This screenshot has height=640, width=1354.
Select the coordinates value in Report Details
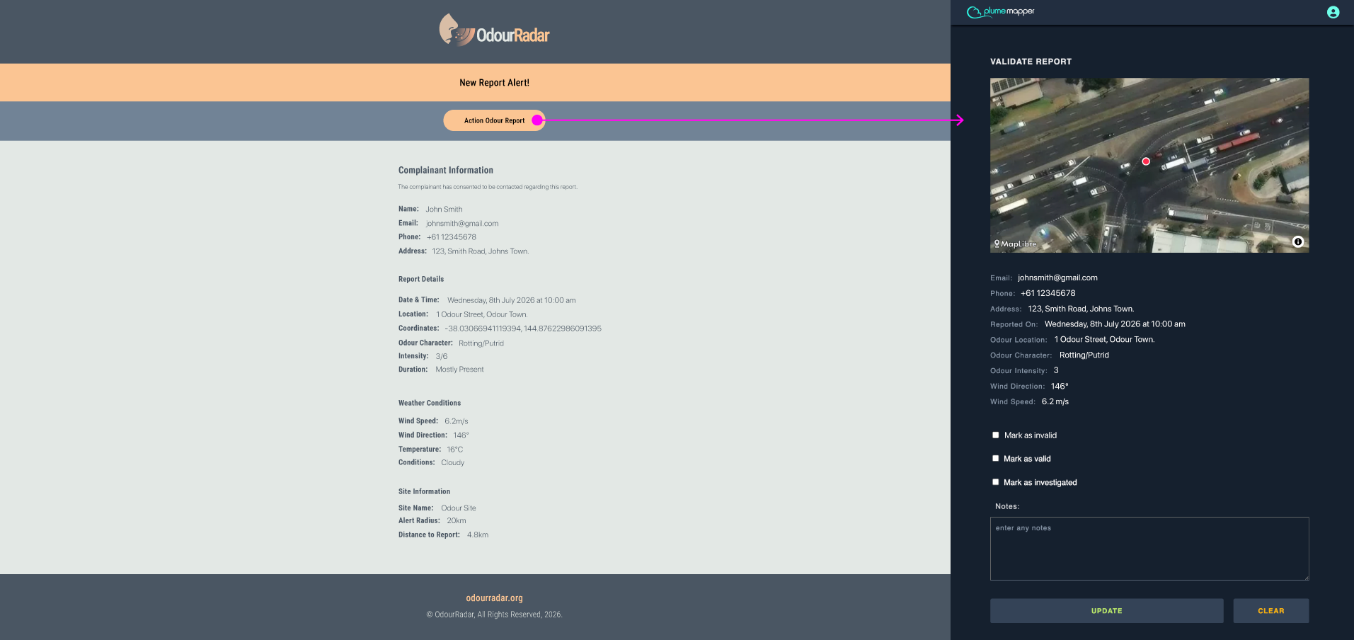pos(523,328)
